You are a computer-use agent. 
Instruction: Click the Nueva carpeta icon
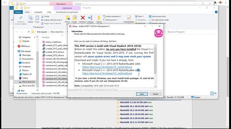pos(99,18)
